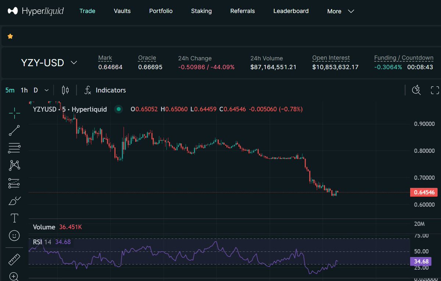Select the Fibonacci retracement tool

tap(14, 148)
